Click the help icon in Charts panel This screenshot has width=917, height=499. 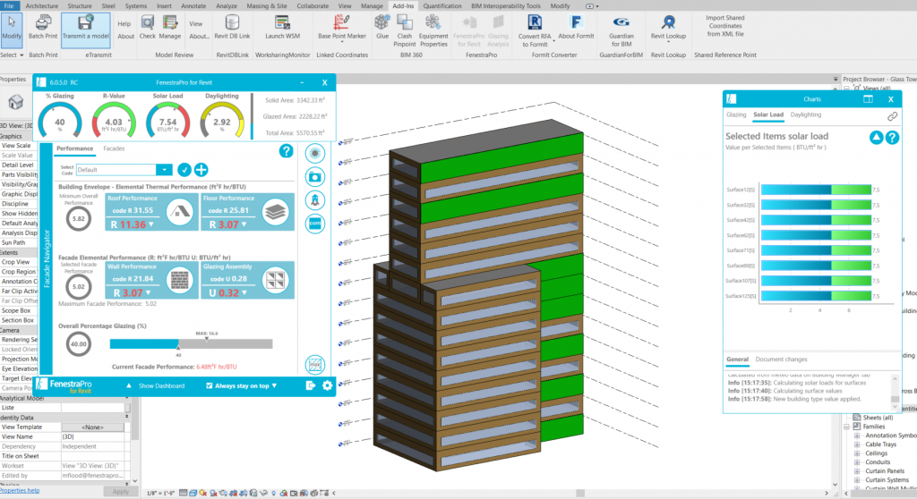(x=892, y=138)
